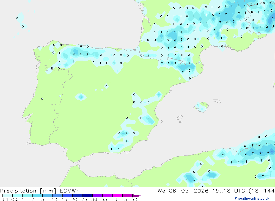Click the 25–30 mm navy legend swatch
Viewport: 275px width, 201px height.
coord(87,196)
